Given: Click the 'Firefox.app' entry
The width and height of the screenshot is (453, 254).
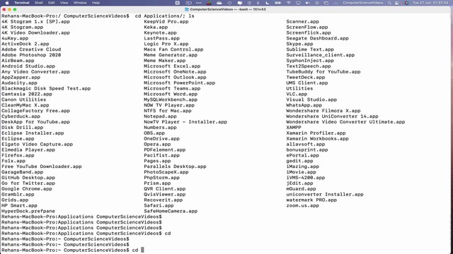Looking at the screenshot, I should [x=18, y=155].
